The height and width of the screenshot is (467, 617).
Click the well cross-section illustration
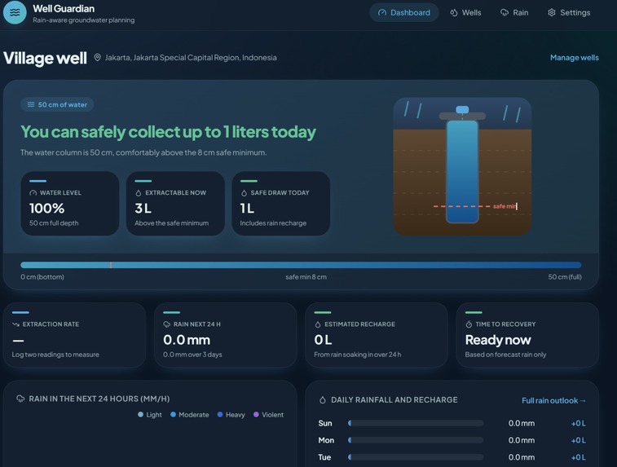pos(462,166)
